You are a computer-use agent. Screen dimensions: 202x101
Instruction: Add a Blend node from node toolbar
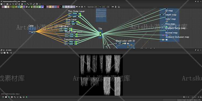pyautogui.click(x=6, y=7)
